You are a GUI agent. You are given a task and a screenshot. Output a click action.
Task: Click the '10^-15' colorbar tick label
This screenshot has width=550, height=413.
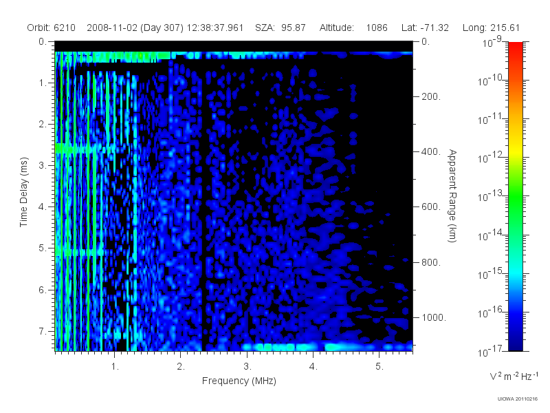[491, 274]
